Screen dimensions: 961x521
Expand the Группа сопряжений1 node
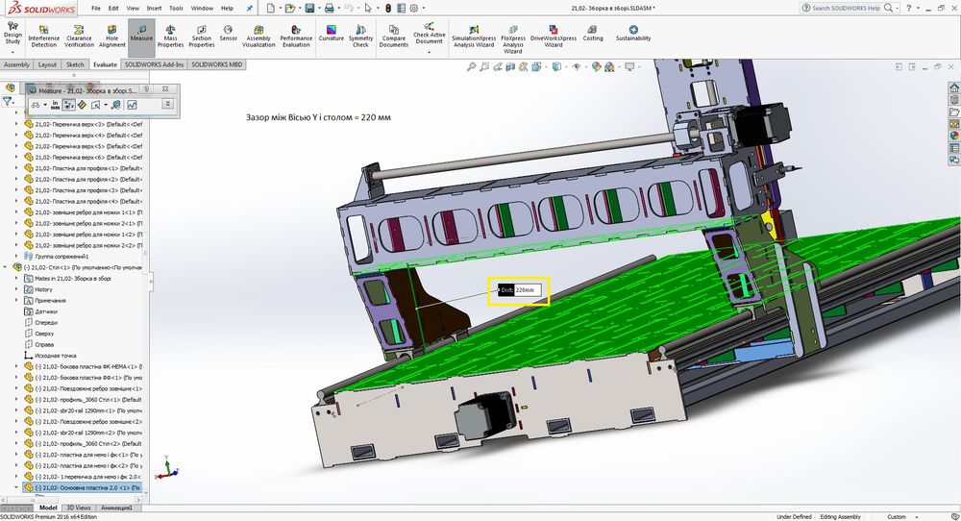16,257
